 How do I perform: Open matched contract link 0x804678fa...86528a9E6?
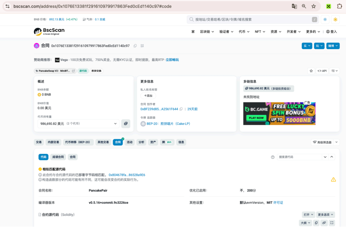pyautogui.click(x=127, y=175)
